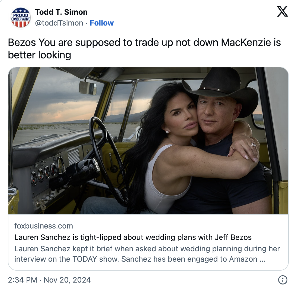Click the info icon beside the timestamp

coord(283,280)
